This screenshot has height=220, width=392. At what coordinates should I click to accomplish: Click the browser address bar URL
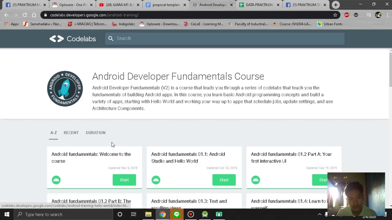(x=94, y=15)
